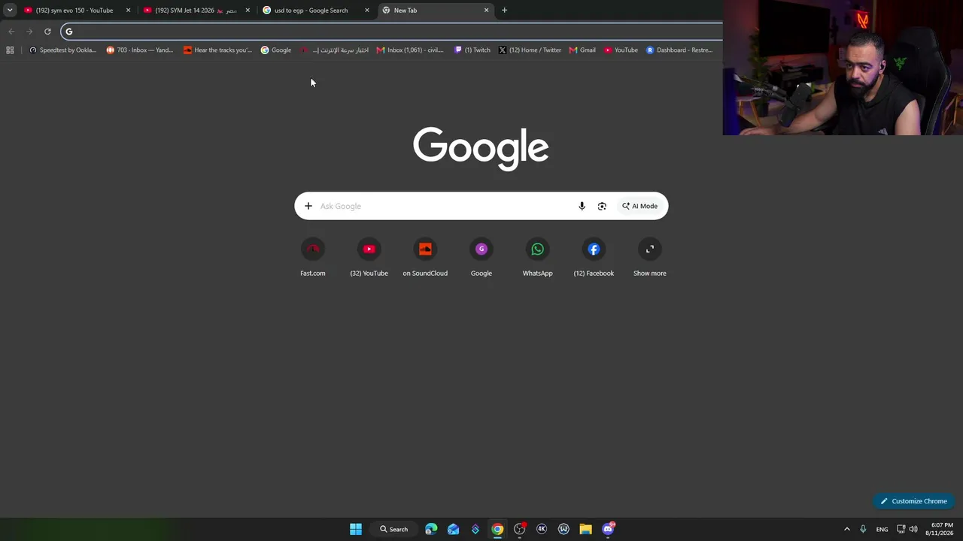
Task: Click the microphone tray icon
Action: 863,529
